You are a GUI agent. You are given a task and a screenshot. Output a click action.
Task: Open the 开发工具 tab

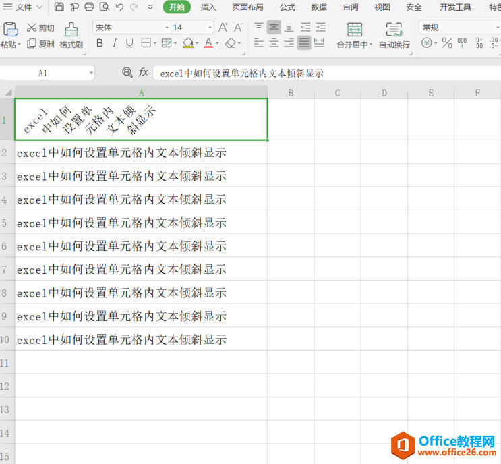pyautogui.click(x=455, y=7)
